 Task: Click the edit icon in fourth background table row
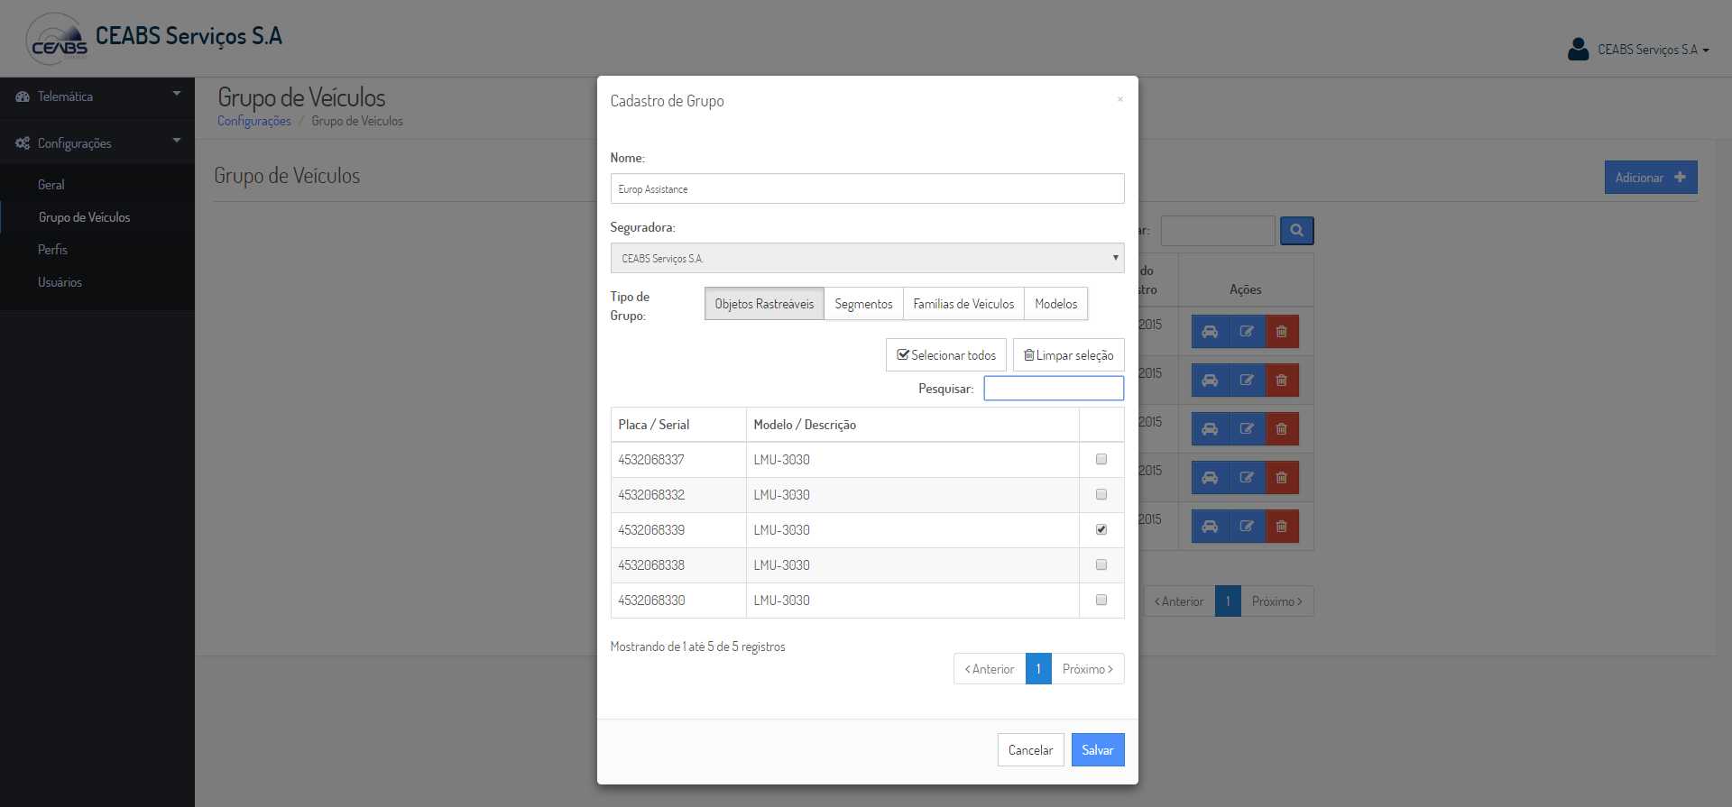point(1247,478)
